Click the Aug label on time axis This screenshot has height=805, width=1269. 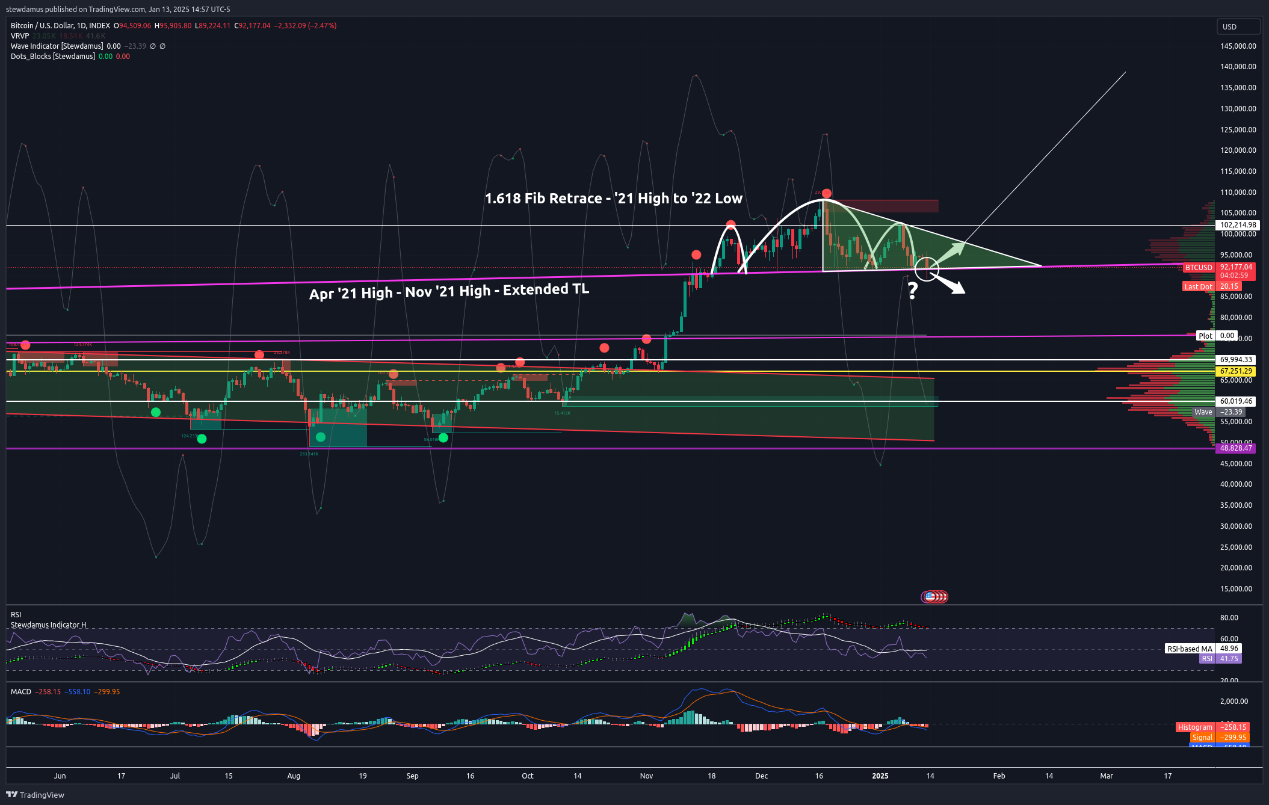tap(294, 776)
